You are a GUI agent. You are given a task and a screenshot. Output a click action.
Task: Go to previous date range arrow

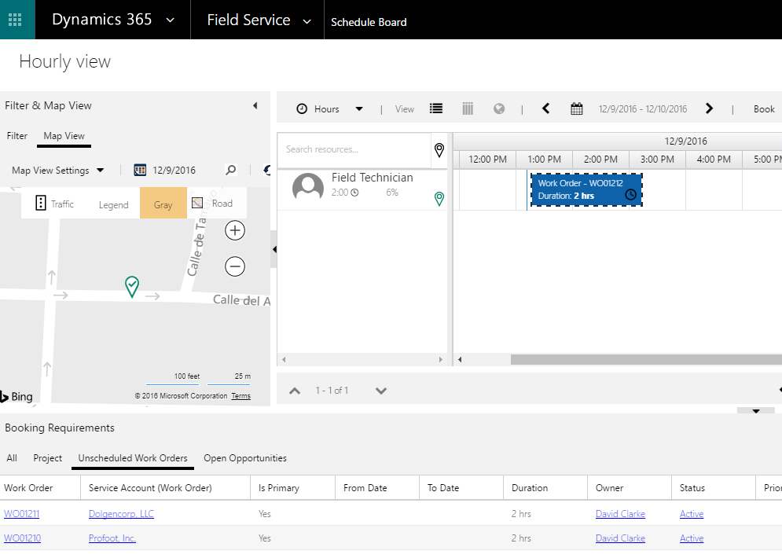(546, 108)
